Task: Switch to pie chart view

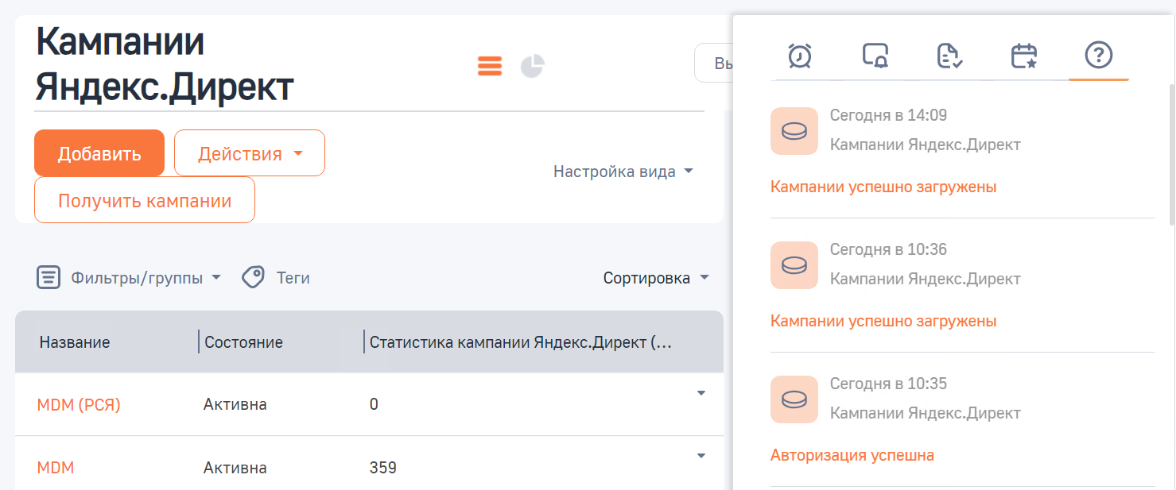Action: coord(533,66)
